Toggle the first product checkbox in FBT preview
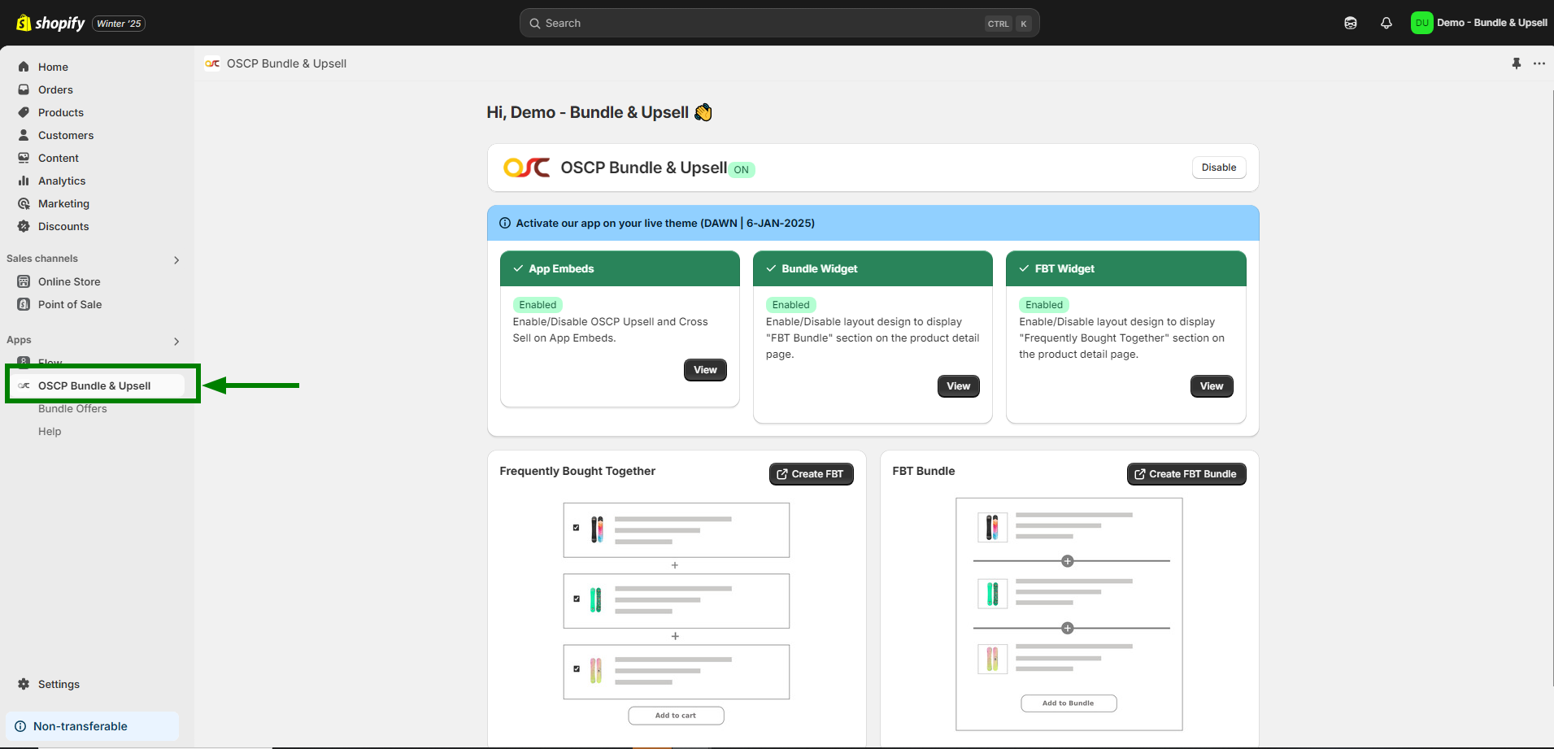The height and width of the screenshot is (749, 1554). tap(577, 528)
